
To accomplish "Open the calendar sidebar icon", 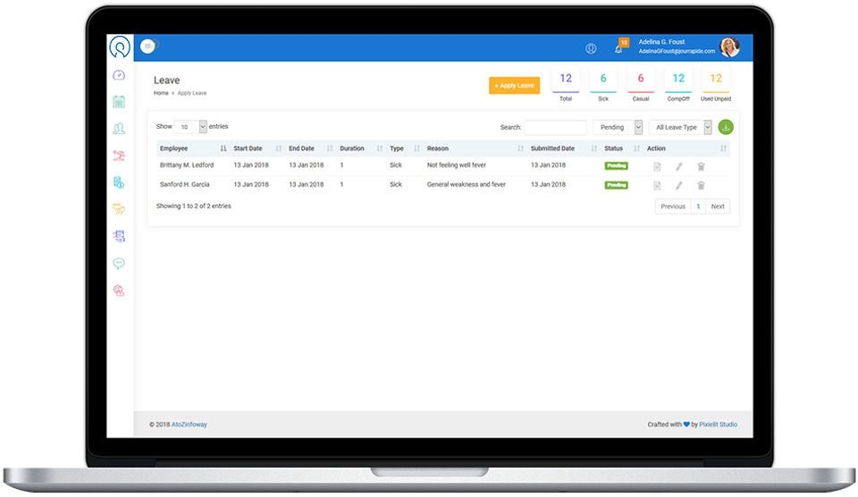I will click(x=119, y=101).
